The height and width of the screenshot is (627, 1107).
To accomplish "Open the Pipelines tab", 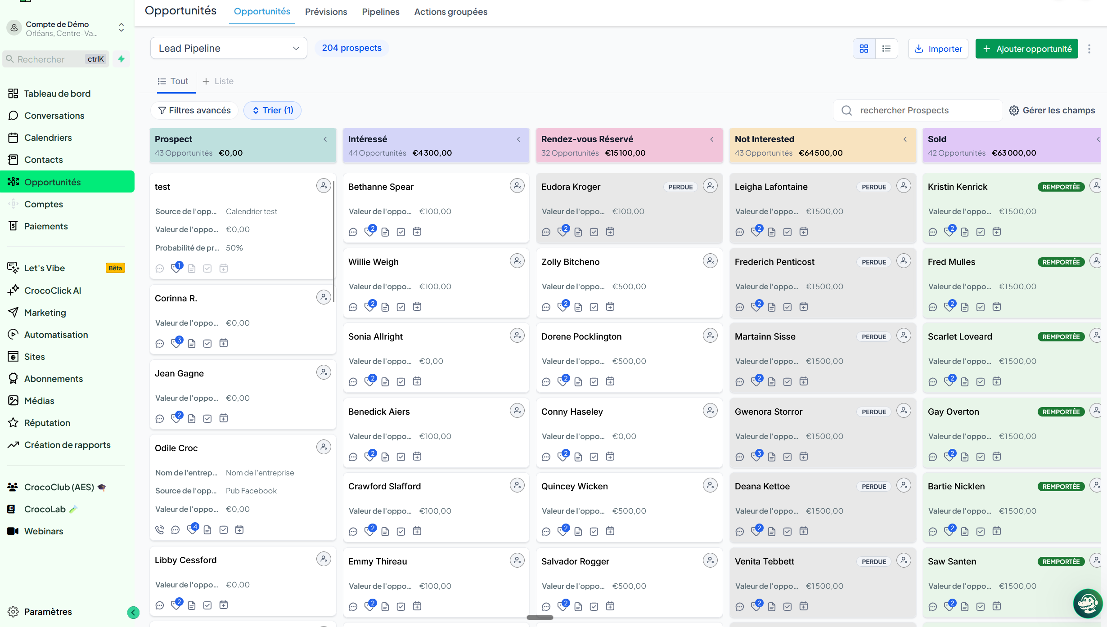I will pos(381,12).
